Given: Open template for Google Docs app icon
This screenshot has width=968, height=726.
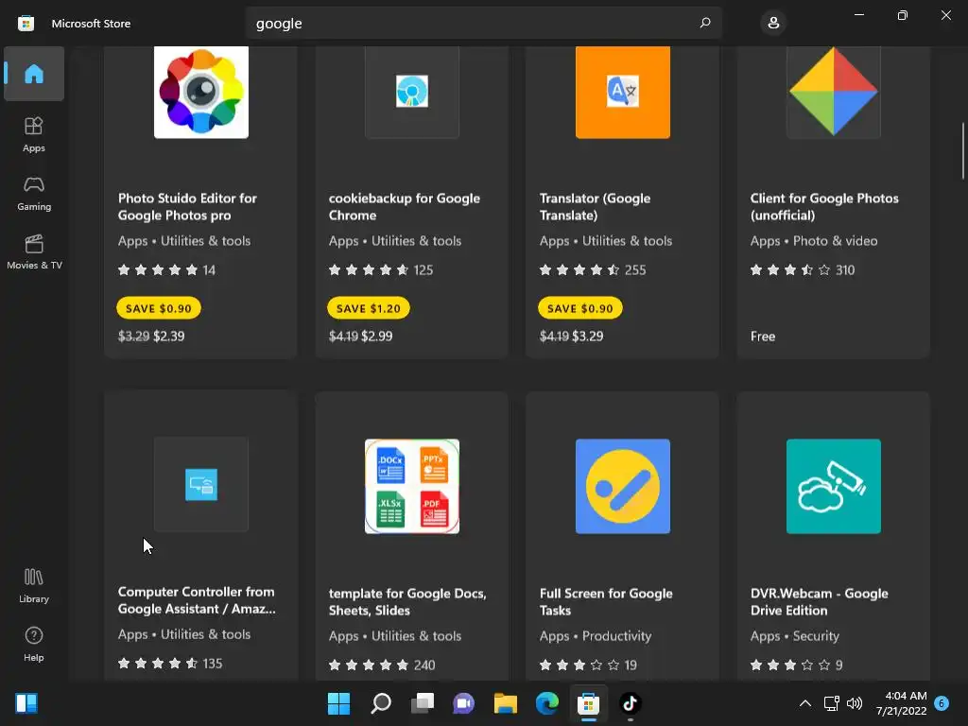Looking at the screenshot, I should tap(412, 486).
